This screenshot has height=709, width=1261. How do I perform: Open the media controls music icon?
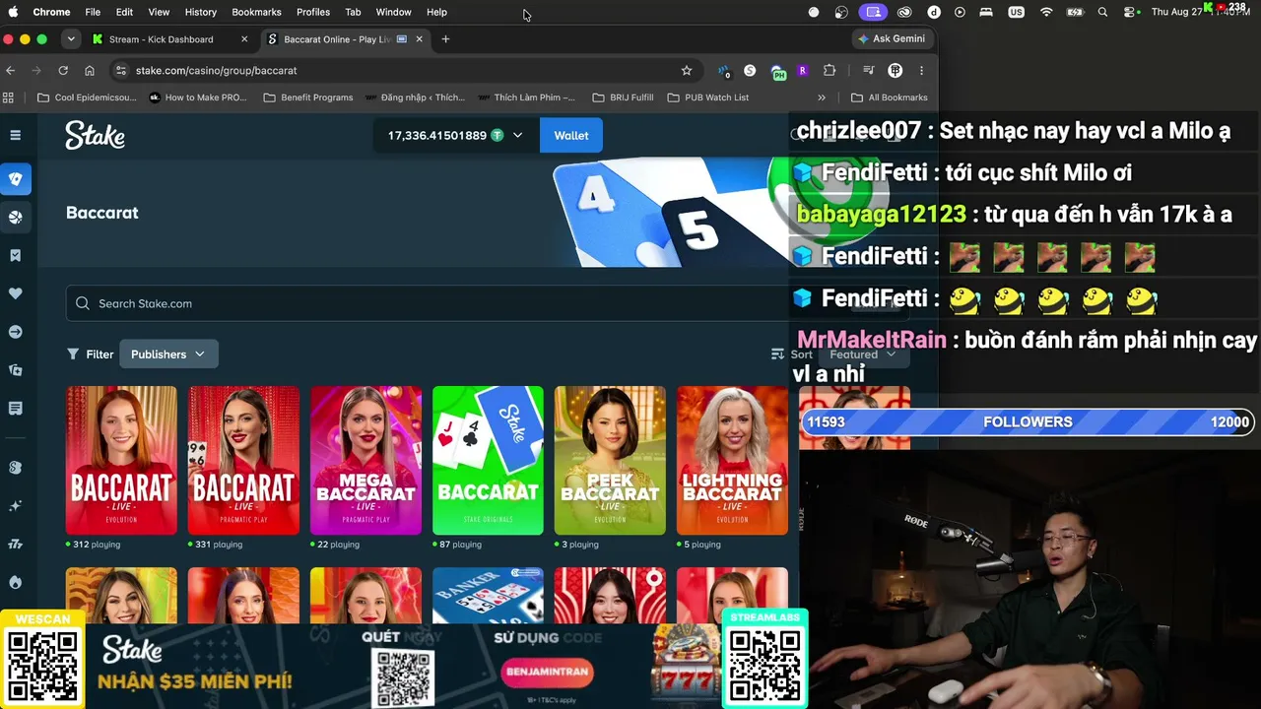click(868, 71)
